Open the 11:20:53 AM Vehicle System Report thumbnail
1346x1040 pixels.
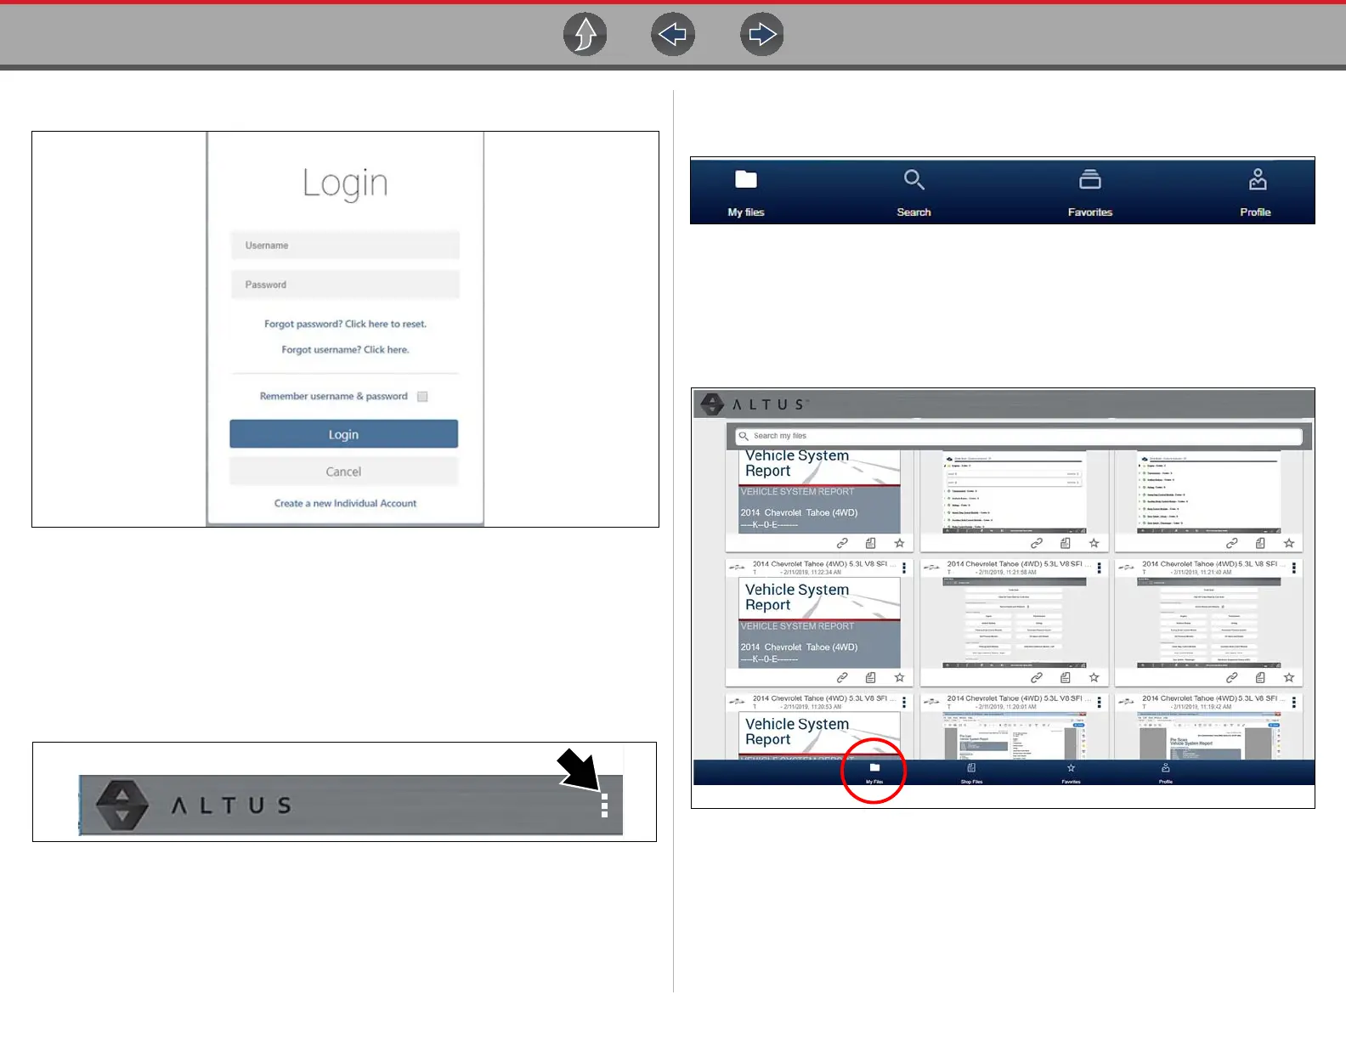click(x=819, y=736)
